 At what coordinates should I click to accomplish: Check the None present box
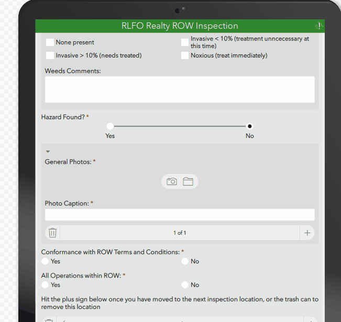point(50,42)
